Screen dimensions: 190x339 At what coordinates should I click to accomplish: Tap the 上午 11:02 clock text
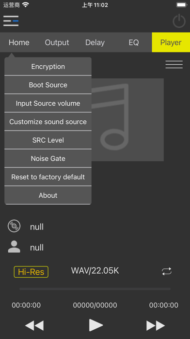click(x=95, y=5)
